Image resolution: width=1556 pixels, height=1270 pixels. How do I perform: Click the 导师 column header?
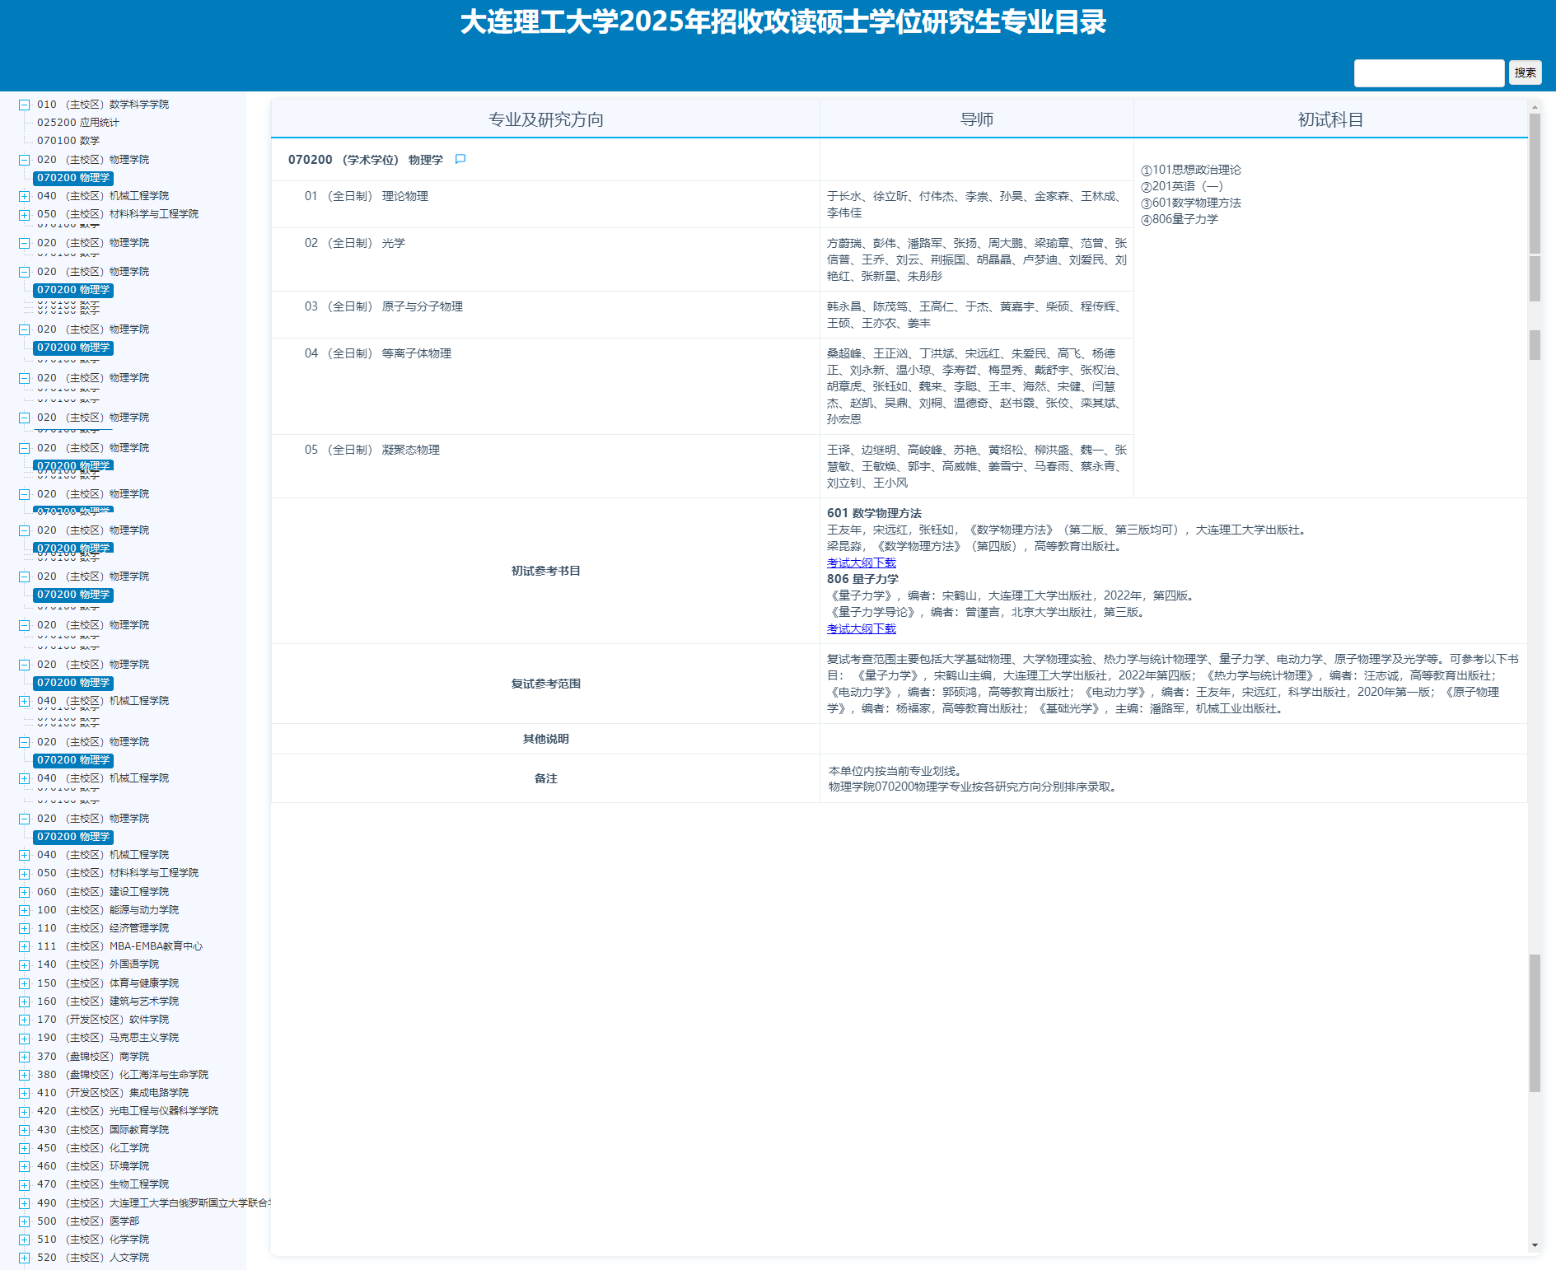(977, 119)
